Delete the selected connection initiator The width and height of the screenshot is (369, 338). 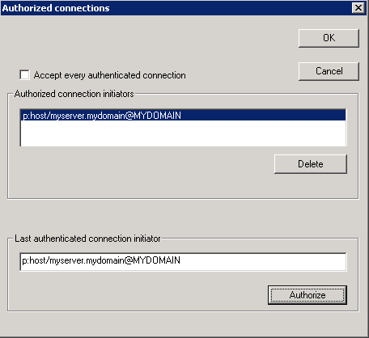pyautogui.click(x=311, y=164)
